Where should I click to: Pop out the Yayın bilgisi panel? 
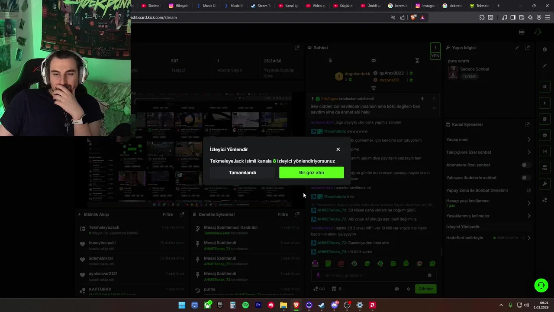(527, 48)
